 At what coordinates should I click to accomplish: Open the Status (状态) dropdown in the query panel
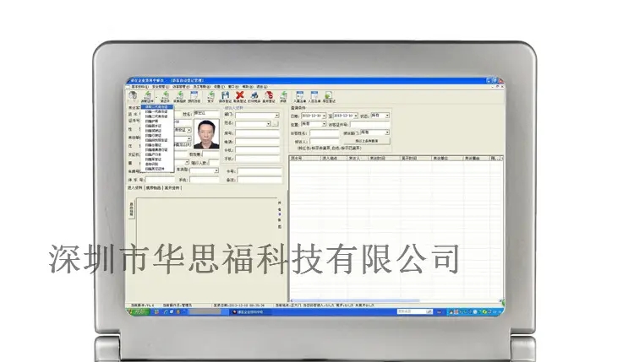pos(387,116)
